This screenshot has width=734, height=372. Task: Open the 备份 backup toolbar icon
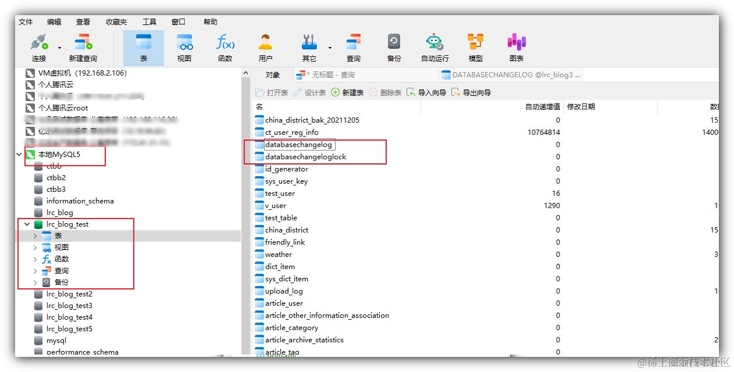(x=394, y=48)
